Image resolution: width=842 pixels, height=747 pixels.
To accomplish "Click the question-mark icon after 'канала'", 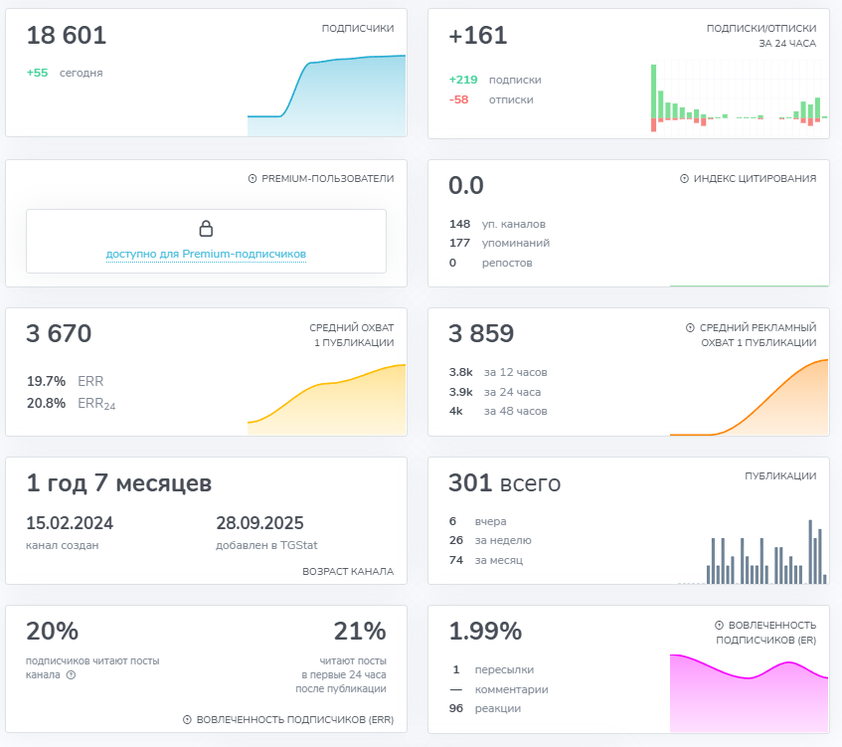I will (71, 675).
